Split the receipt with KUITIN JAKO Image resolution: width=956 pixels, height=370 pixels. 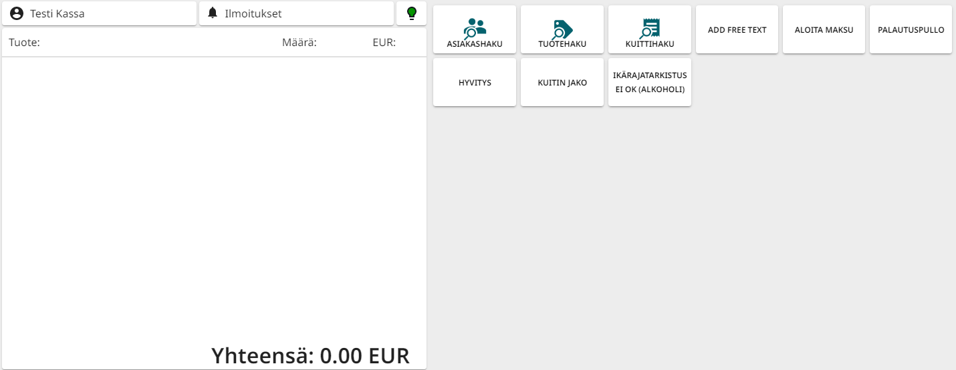pyautogui.click(x=562, y=83)
